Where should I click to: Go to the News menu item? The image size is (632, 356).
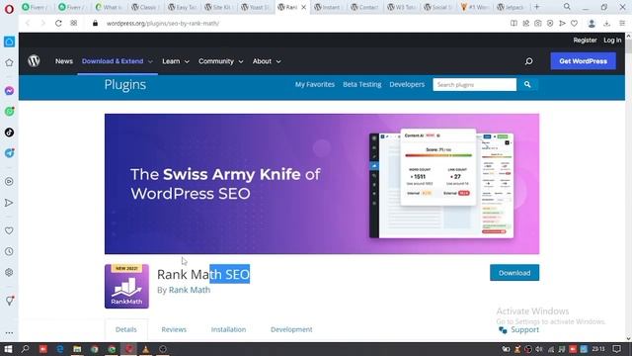click(63, 61)
